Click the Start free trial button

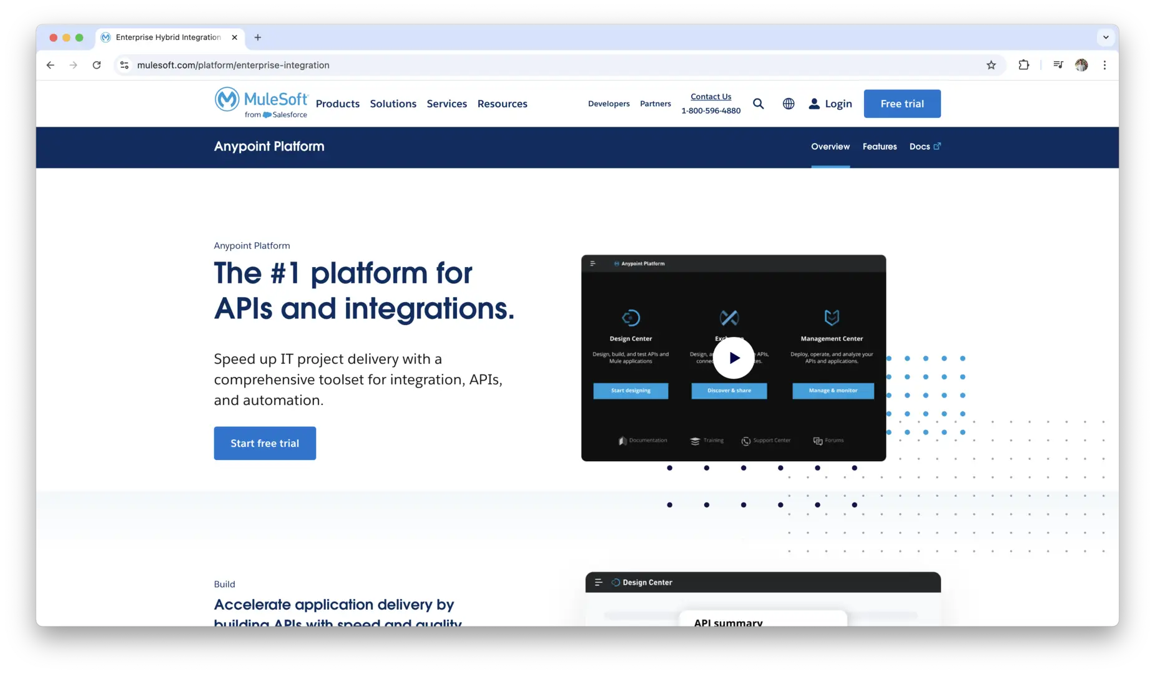click(x=265, y=443)
